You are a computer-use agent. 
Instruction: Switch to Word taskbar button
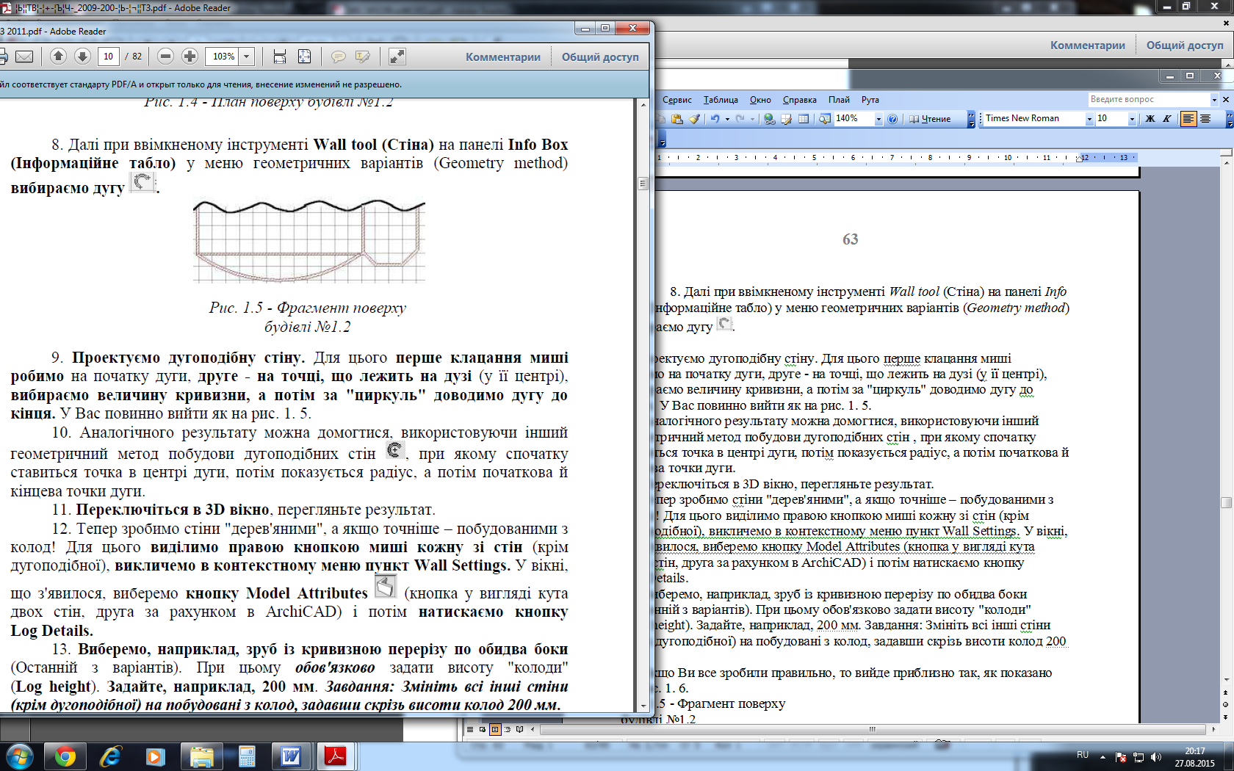292,756
